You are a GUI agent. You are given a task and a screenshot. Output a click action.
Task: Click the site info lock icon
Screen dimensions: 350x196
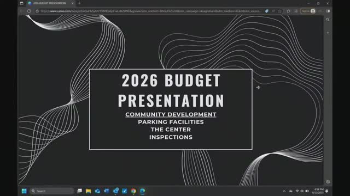[37, 11]
